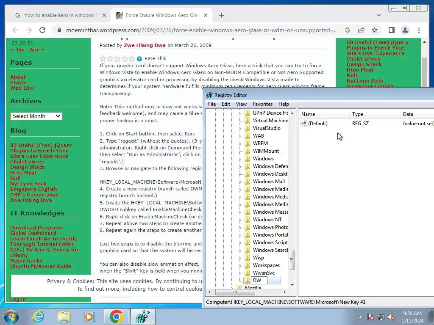
Task: Open Chrome three-dot menu
Action: (419, 30)
